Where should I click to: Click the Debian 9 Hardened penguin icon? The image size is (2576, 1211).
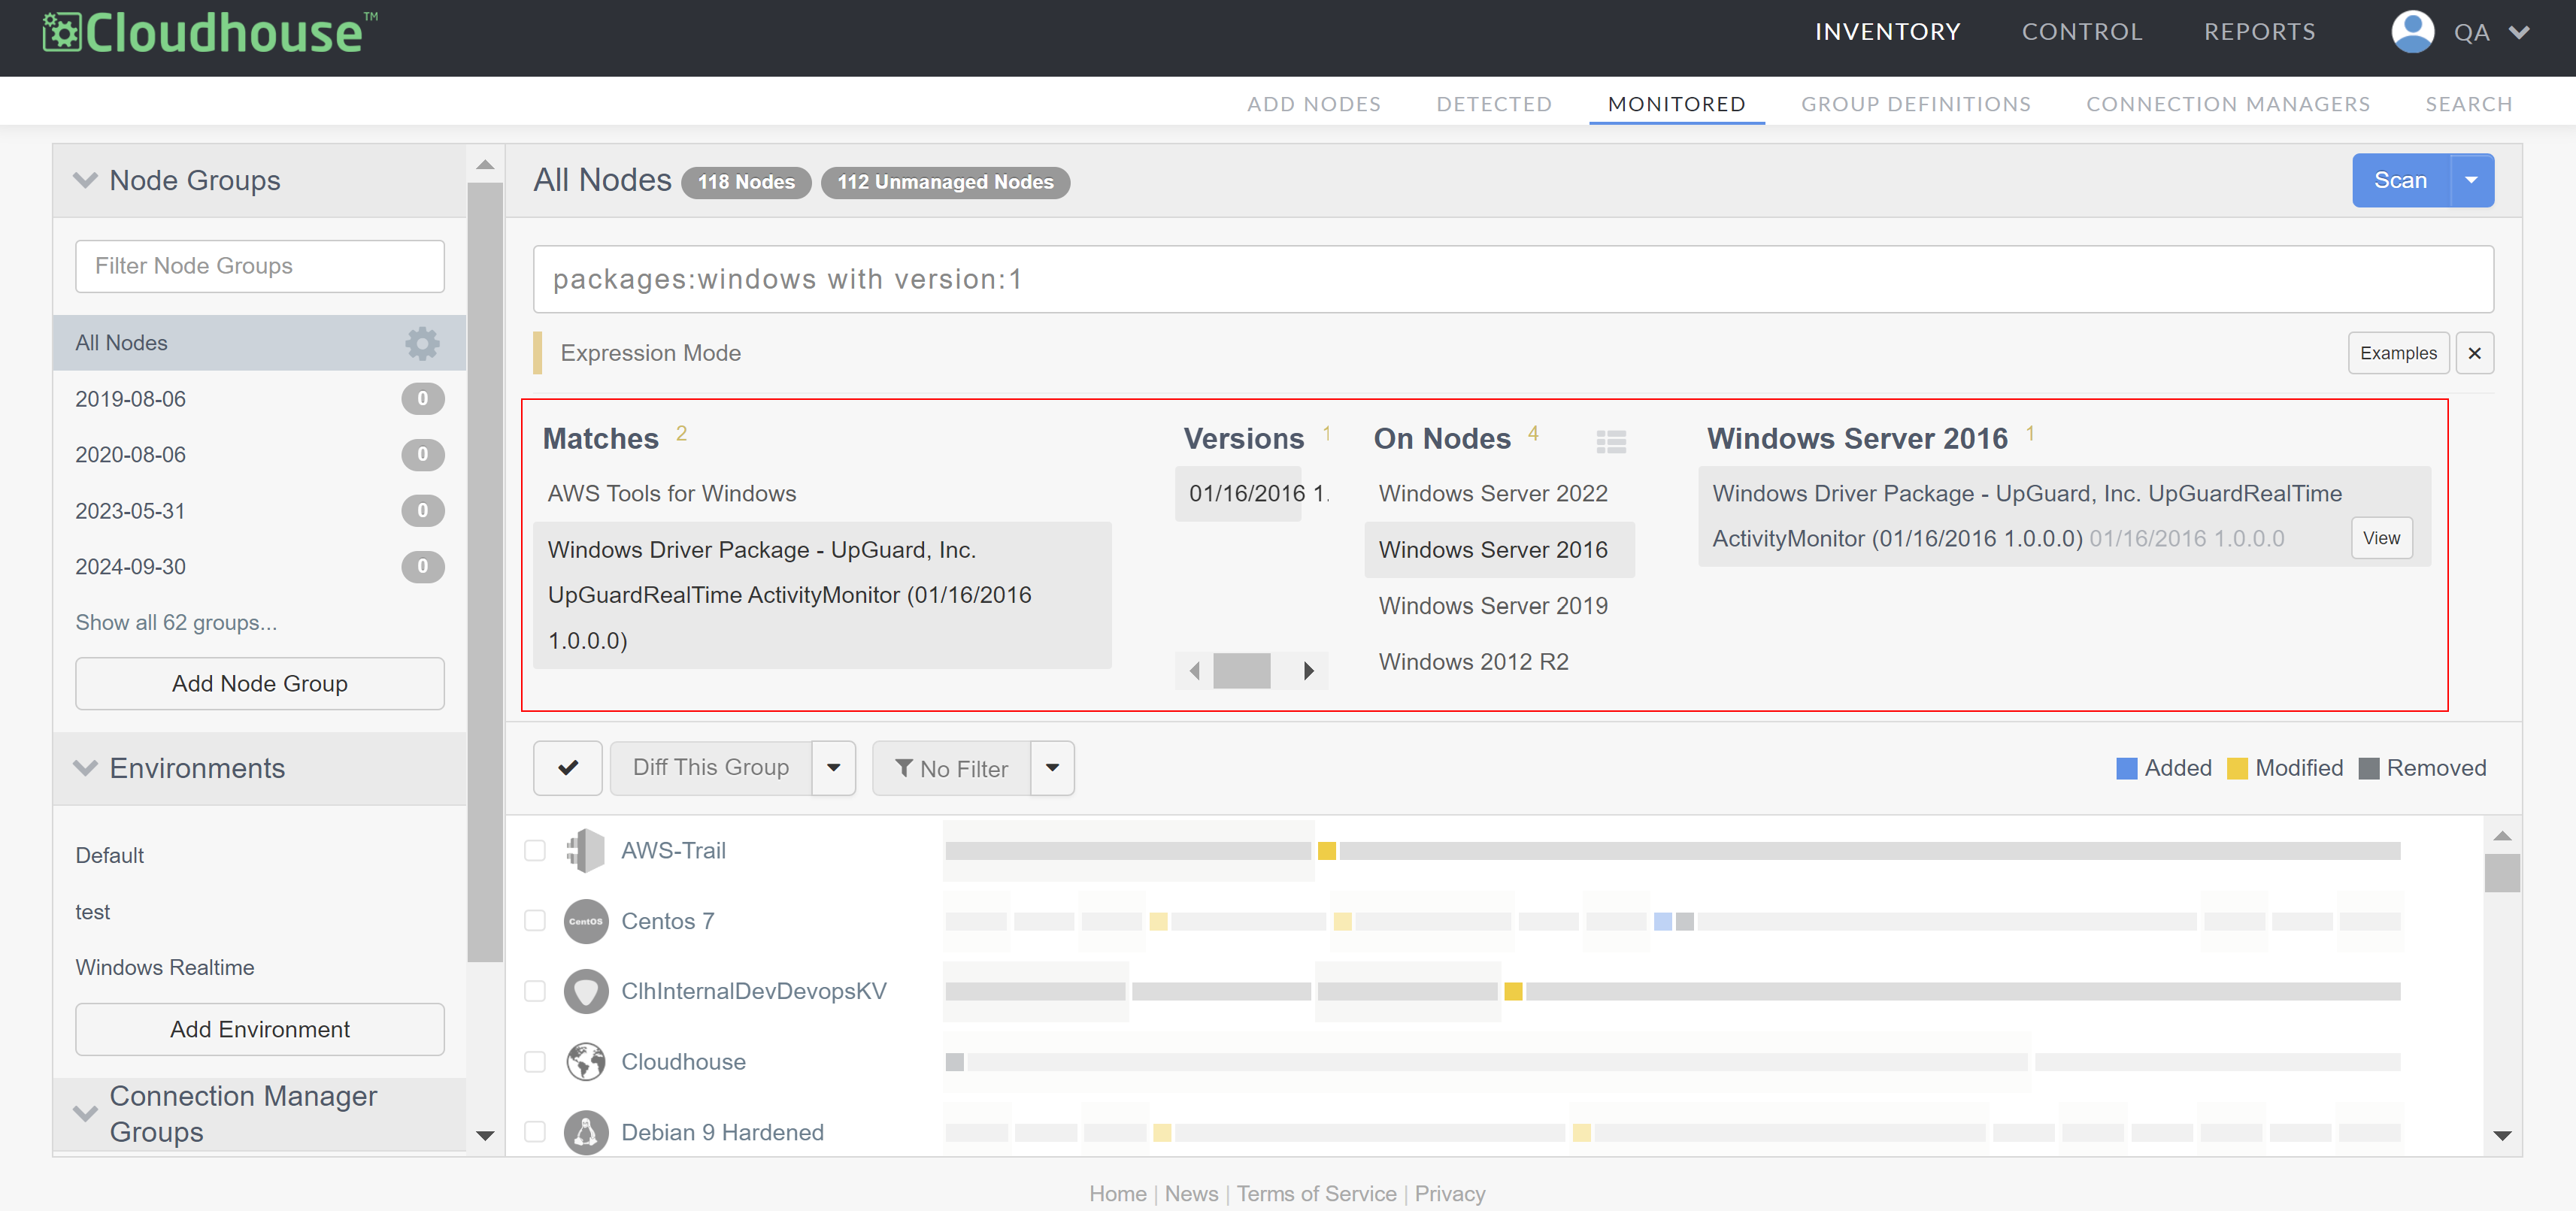point(585,1132)
